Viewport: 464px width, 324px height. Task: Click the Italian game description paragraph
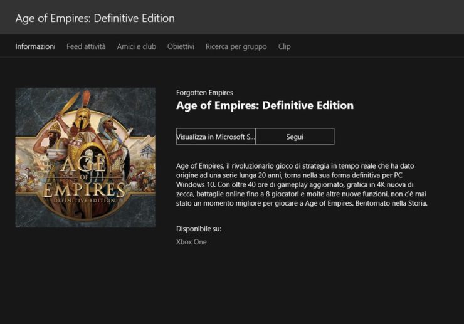pyautogui.click(x=302, y=184)
